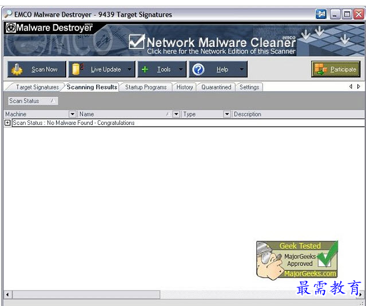
Task: Click the horizontal scrollbar thumb
Action: tap(86, 295)
